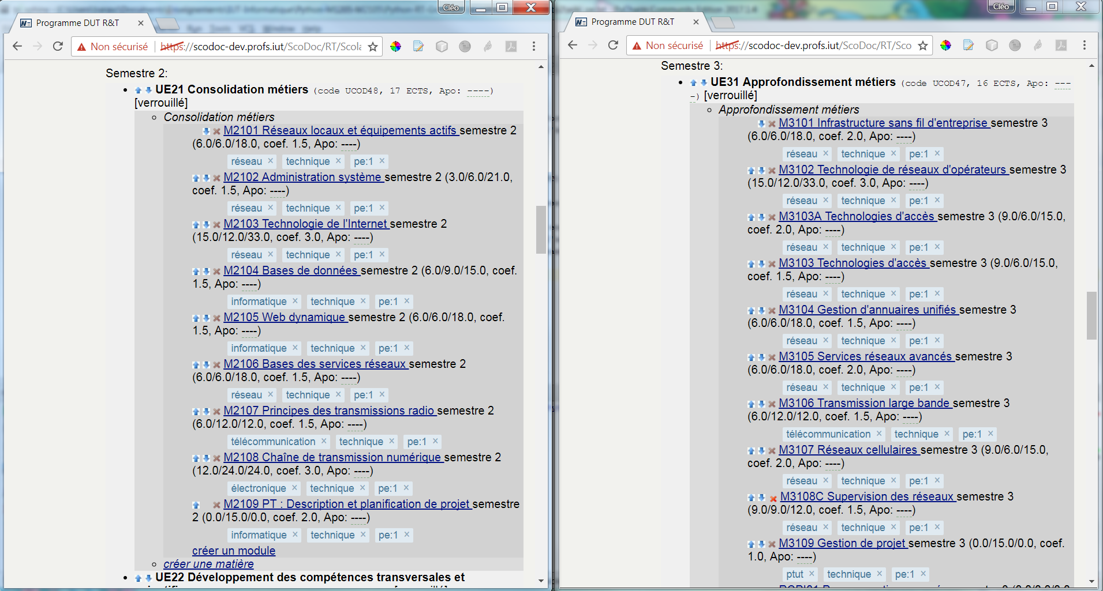Close the Programme DUT R&T tab in right window
This screenshot has width=1103, height=591.
coord(696,22)
